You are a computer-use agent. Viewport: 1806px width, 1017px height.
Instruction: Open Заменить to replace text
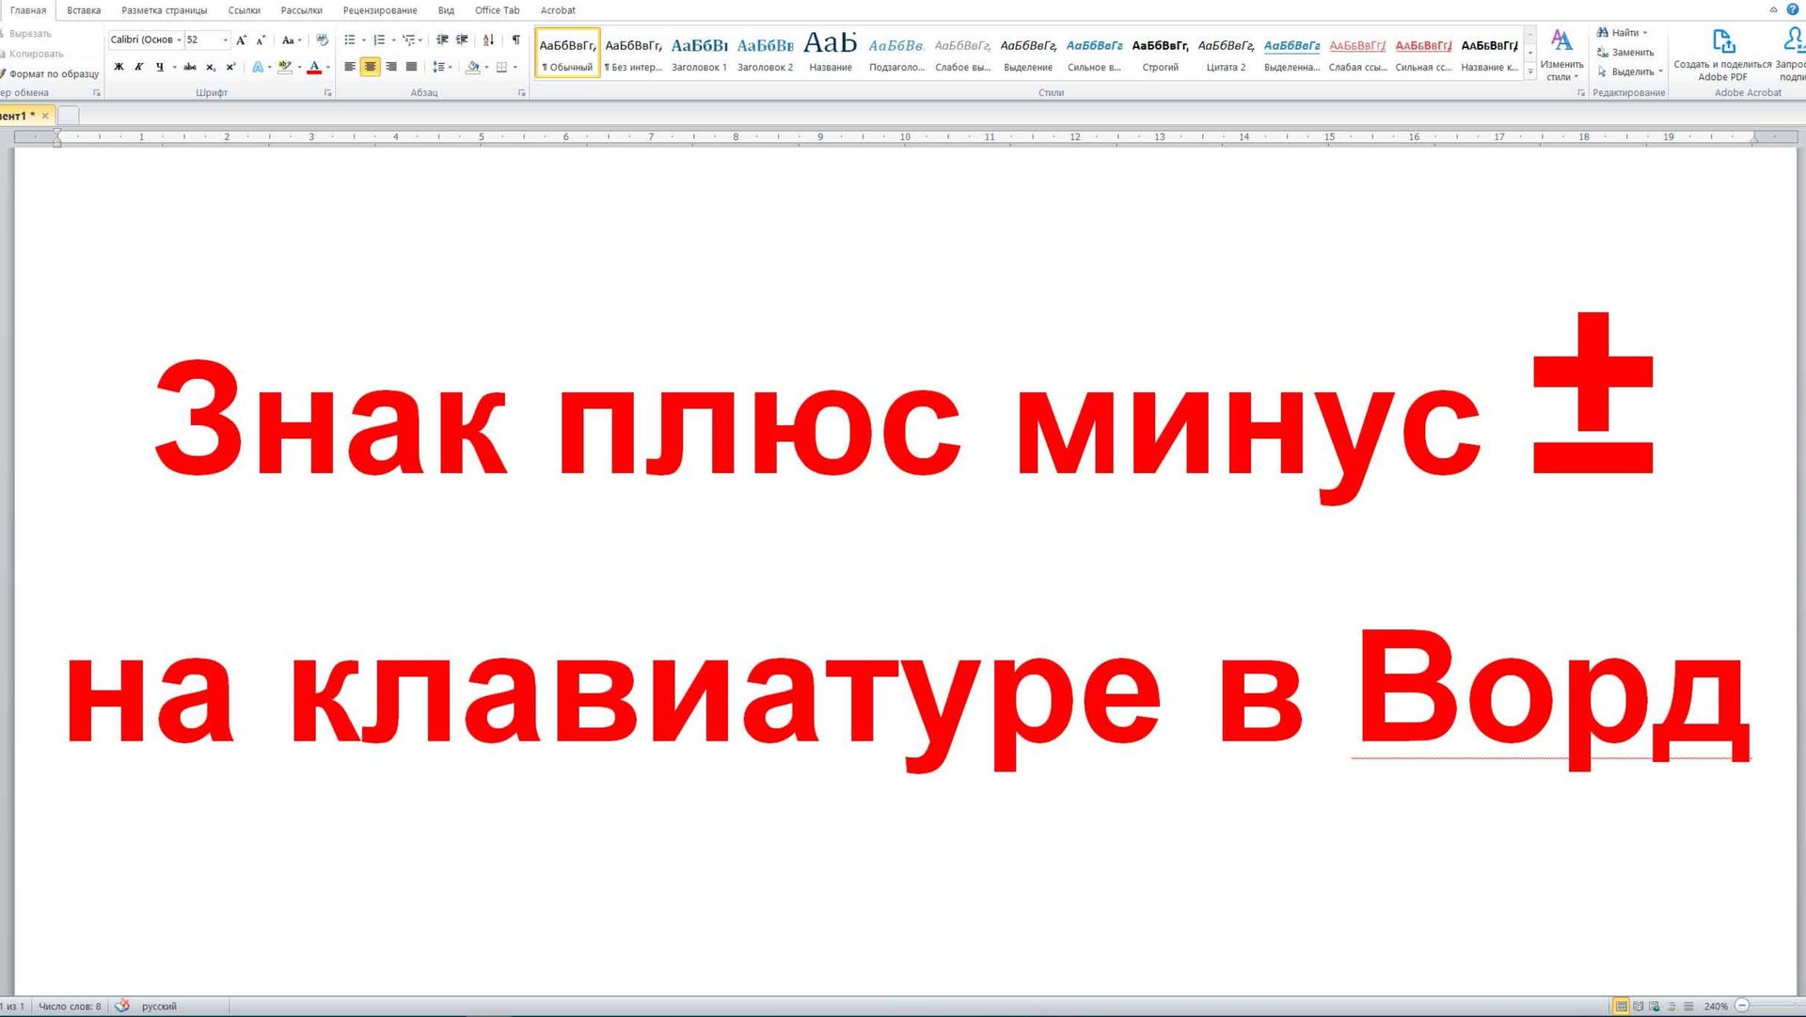pyautogui.click(x=1629, y=53)
